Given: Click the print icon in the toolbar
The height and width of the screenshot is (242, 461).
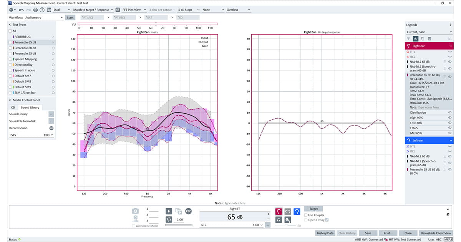Looking at the screenshot, I should point(35,10).
